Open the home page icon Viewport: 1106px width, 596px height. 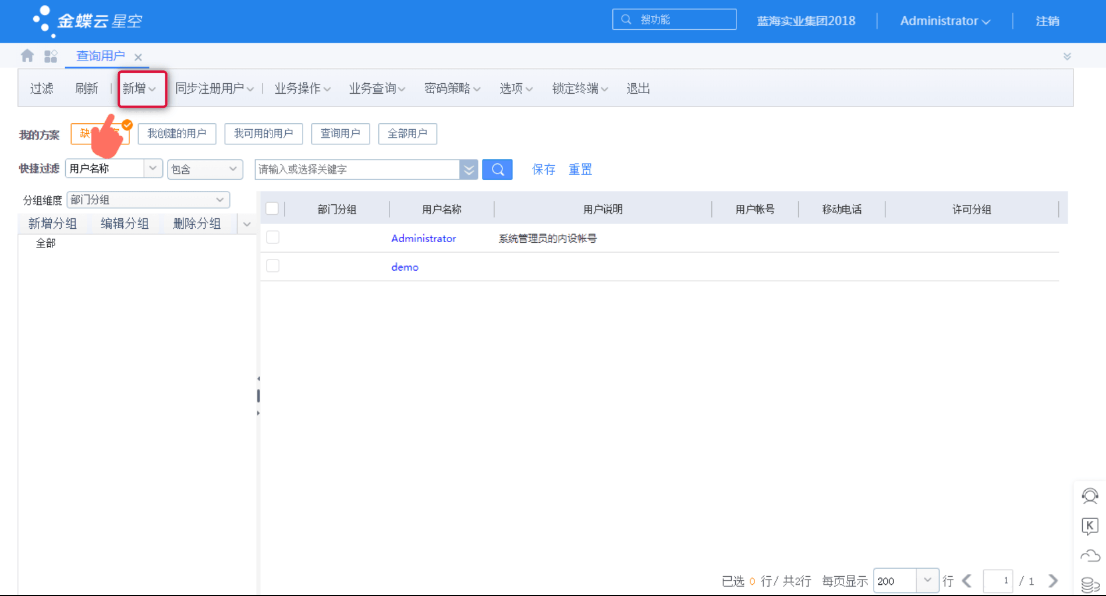pyautogui.click(x=27, y=55)
